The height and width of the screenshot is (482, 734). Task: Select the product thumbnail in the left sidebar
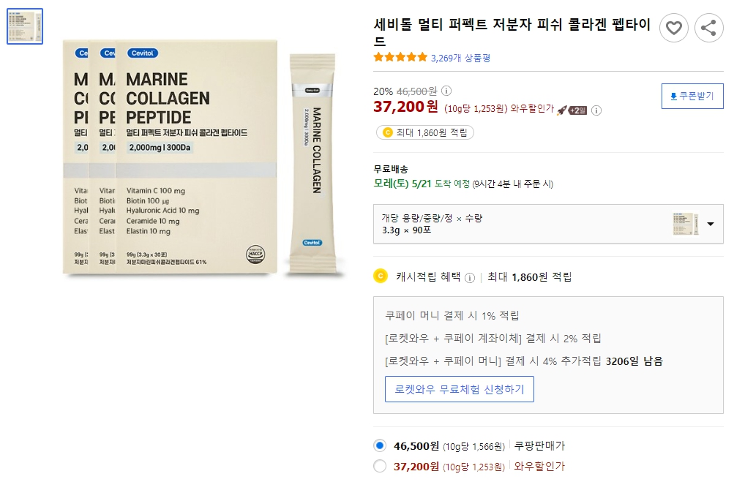click(24, 26)
